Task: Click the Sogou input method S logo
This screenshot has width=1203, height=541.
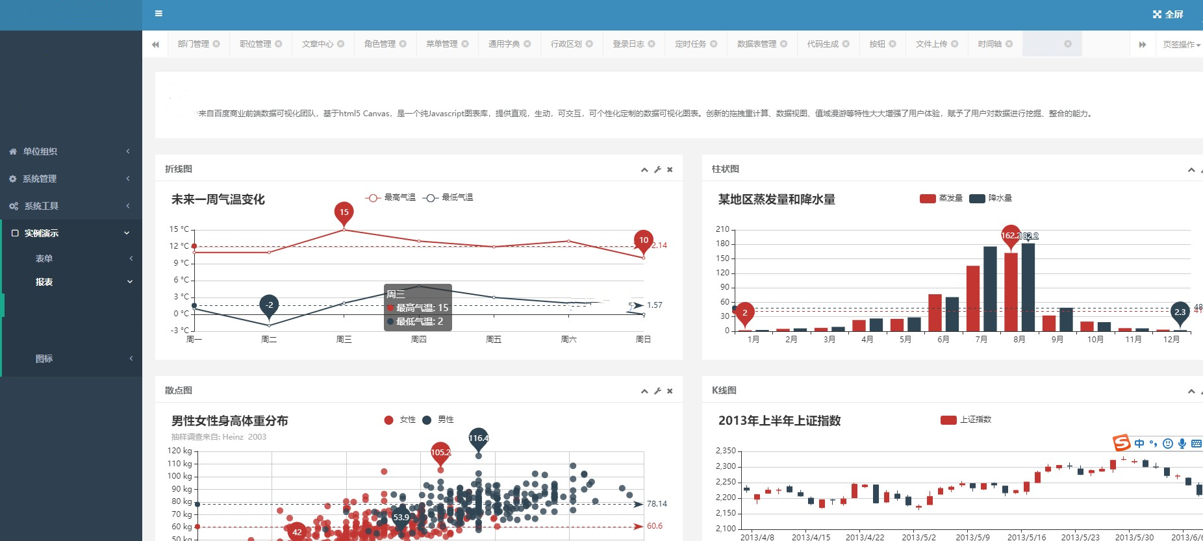Action: tap(1122, 443)
